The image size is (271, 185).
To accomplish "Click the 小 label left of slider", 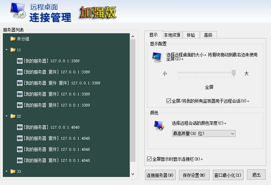I will (x=165, y=74).
